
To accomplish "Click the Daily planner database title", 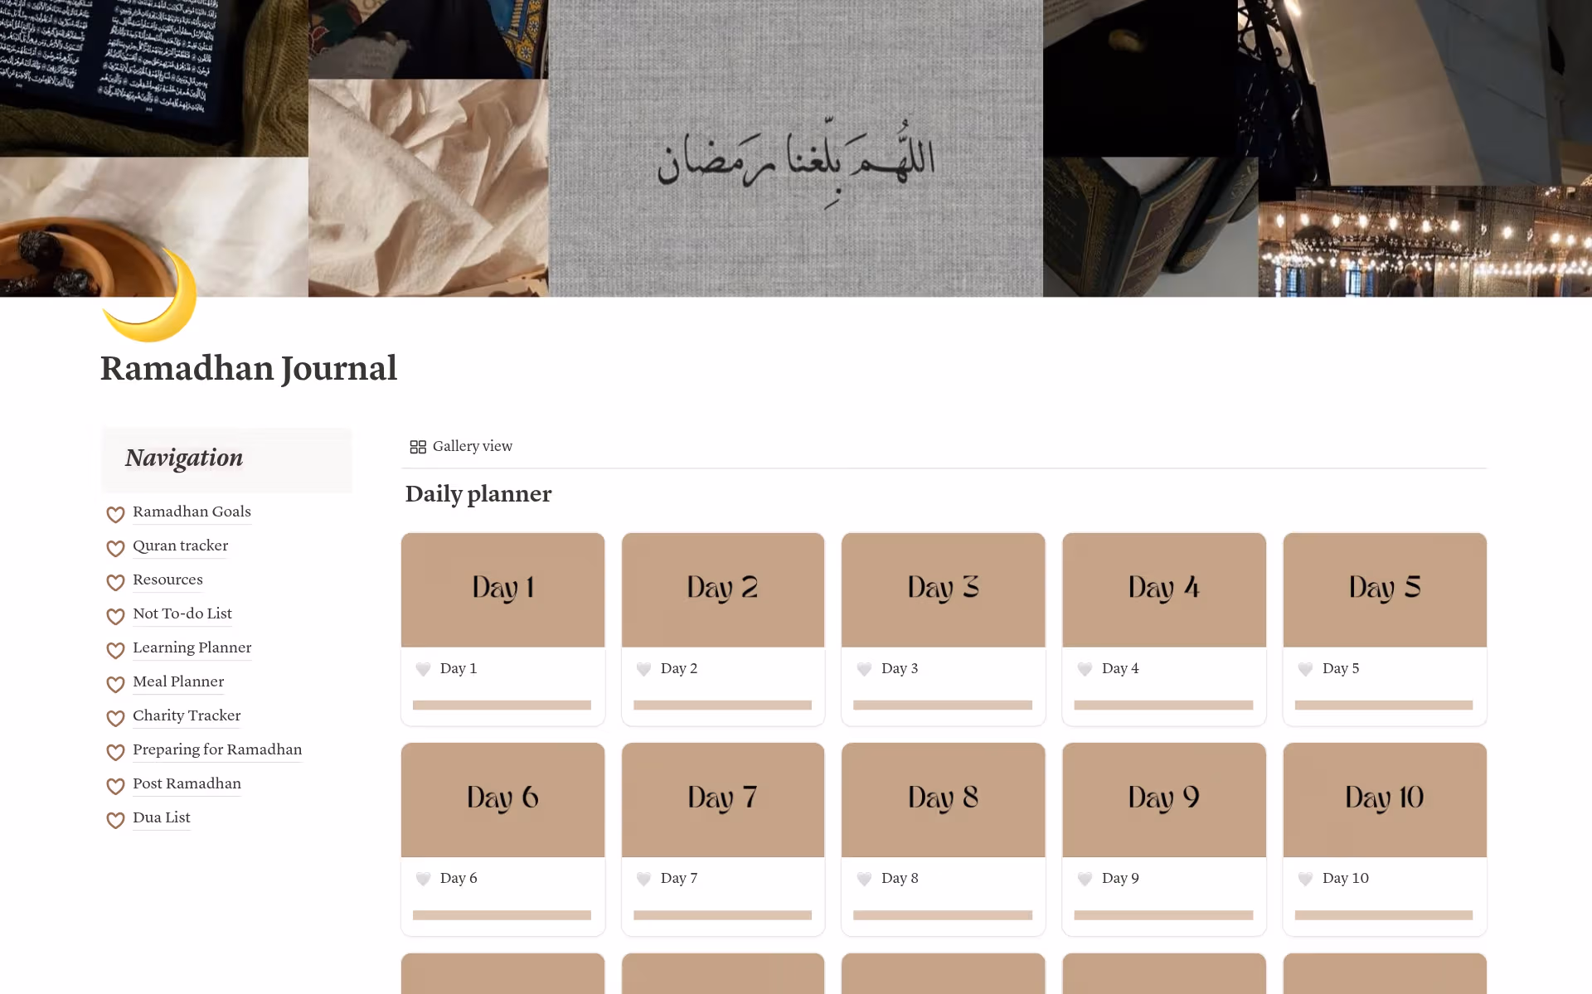I will point(478,494).
